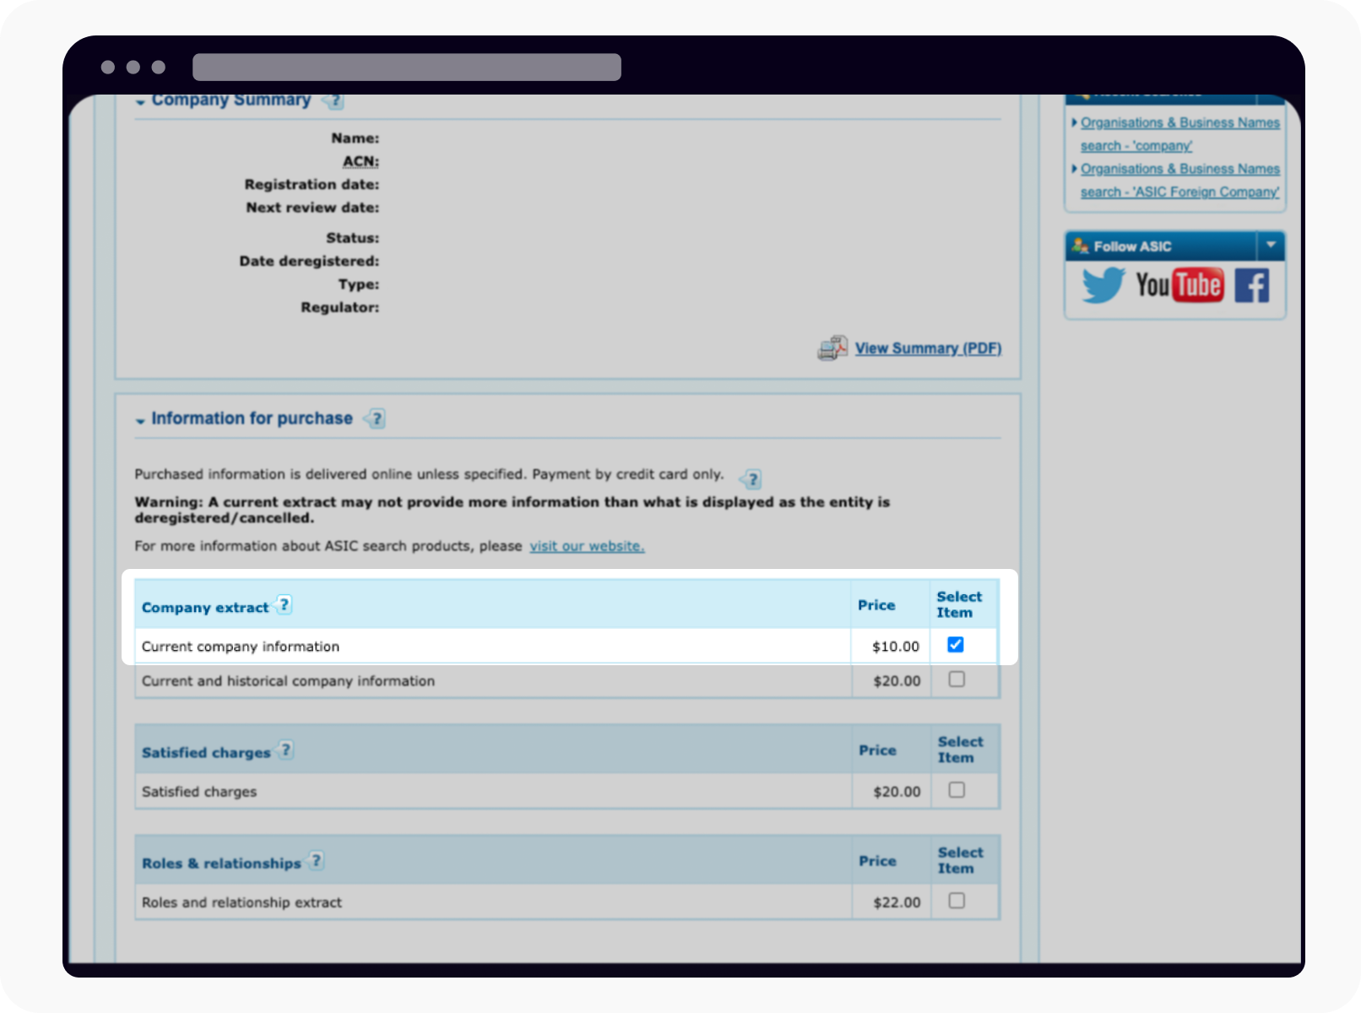This screenshot has height=1013, width=1361.
Task: Check the Roles and relationship extract item
Action: (956, 901)
